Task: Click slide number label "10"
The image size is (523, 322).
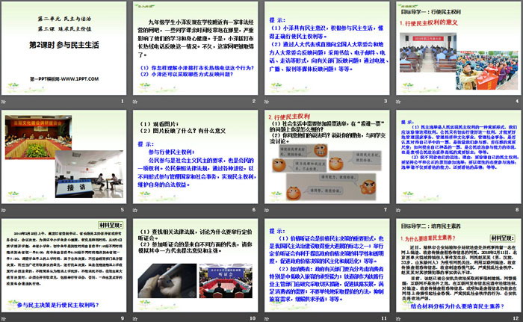Action: [253, 318]
